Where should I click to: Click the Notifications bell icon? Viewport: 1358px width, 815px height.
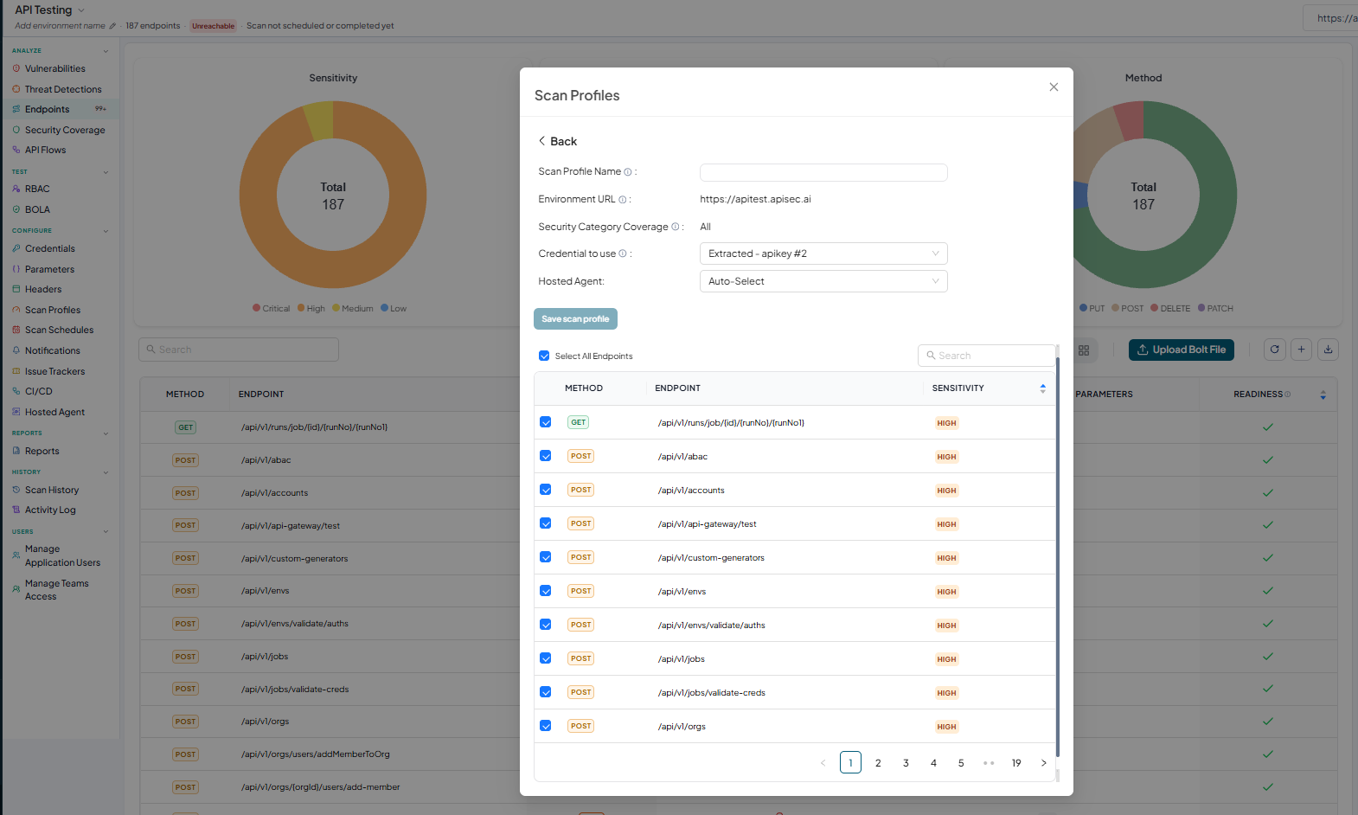click(16, 350)
